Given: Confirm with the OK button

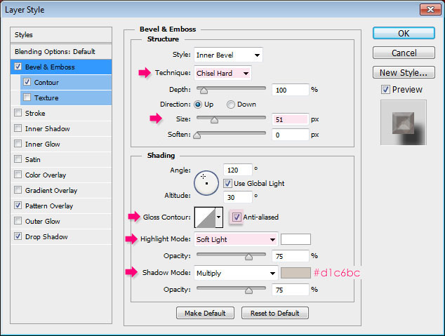Looking at the screenshot, I should 404,33.
